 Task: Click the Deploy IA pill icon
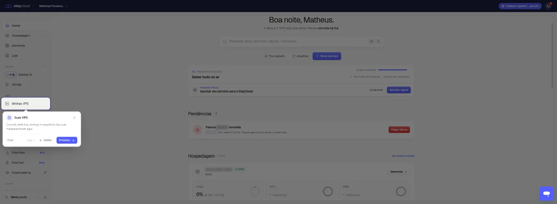tap(11, 75)
